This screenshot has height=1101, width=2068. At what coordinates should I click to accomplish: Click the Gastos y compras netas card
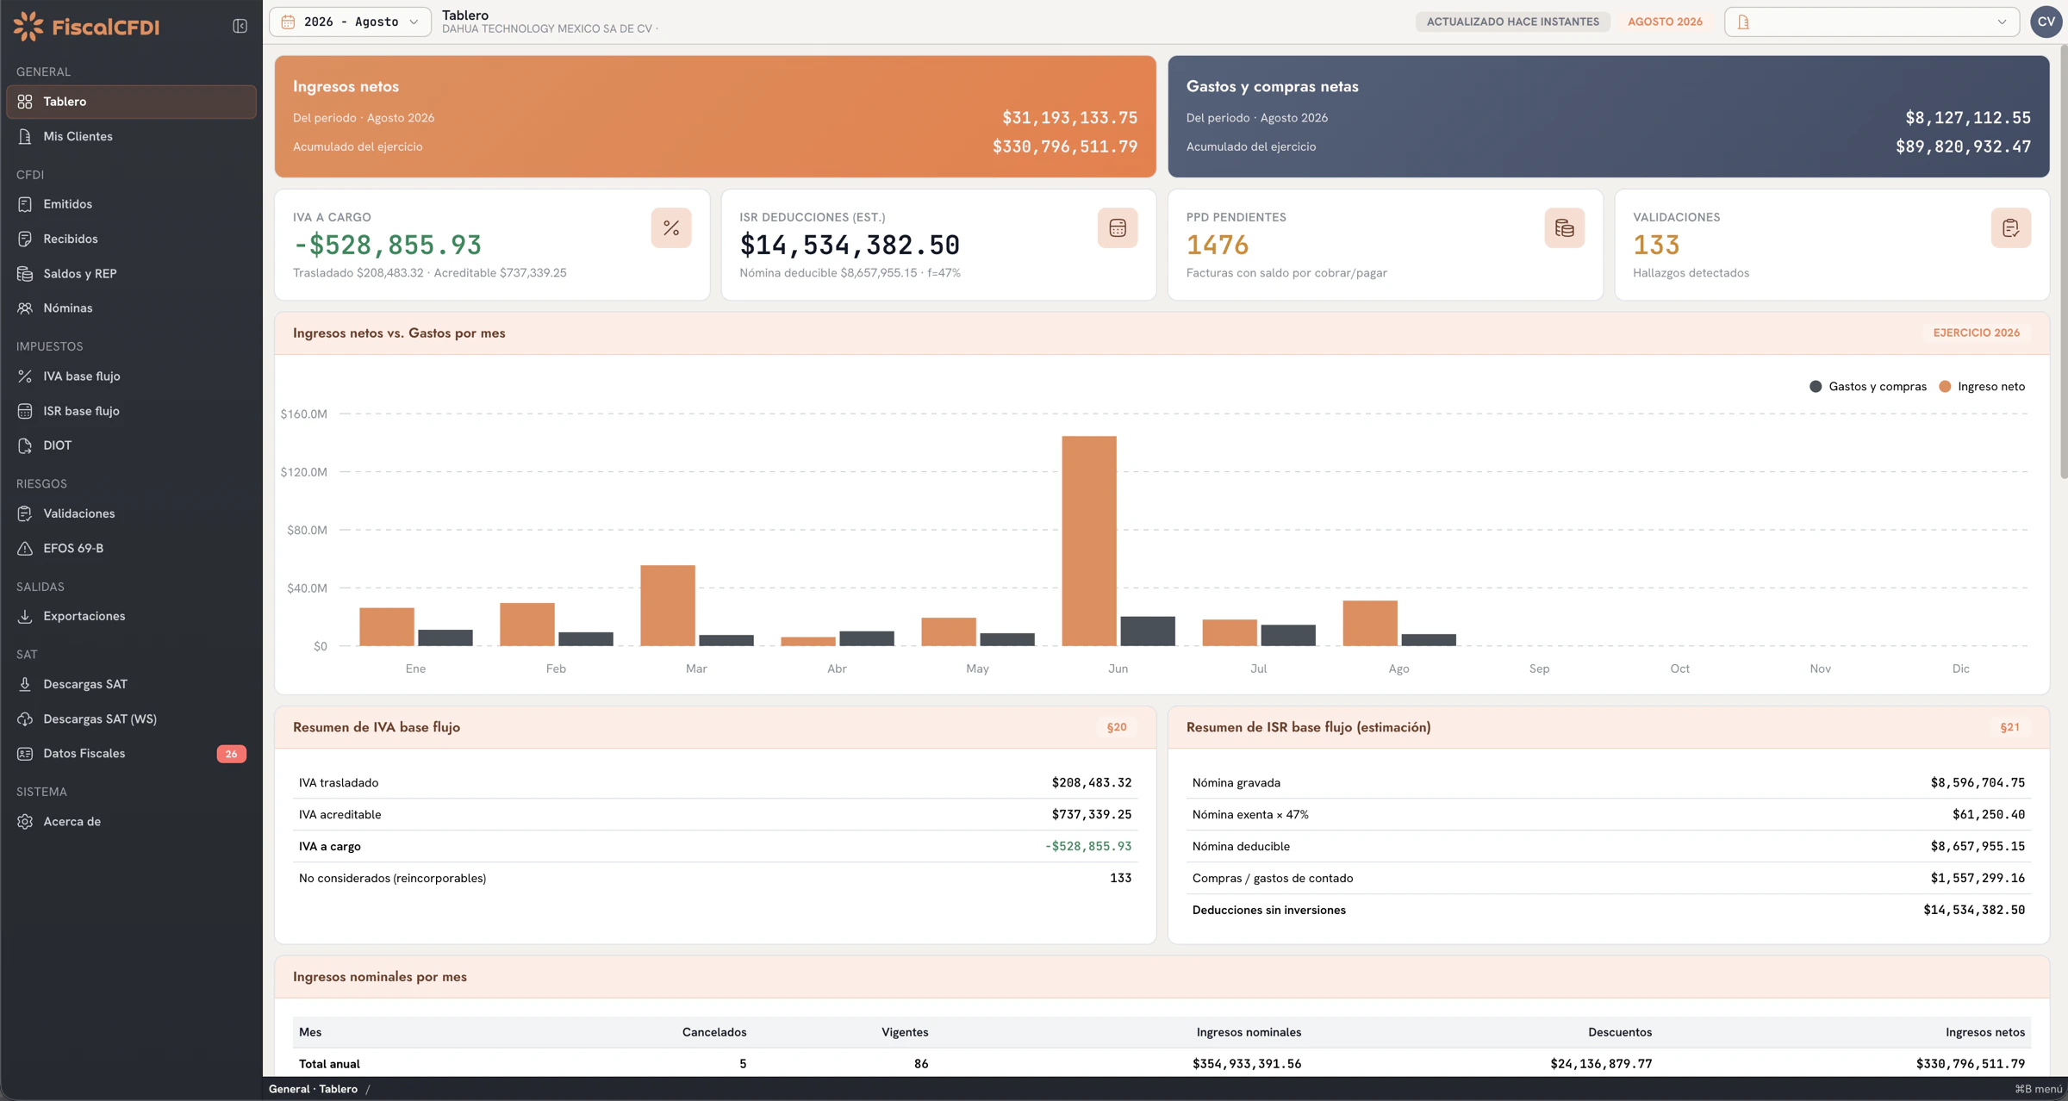click(x=1608, y=117)
